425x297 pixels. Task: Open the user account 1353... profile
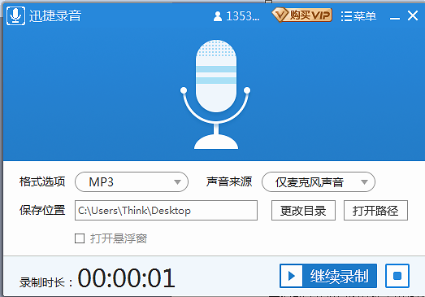click(x=236, y=16)
